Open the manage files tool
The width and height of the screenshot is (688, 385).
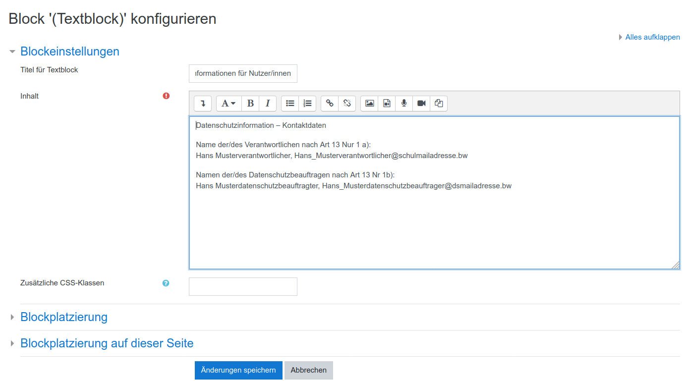(439, 104)
